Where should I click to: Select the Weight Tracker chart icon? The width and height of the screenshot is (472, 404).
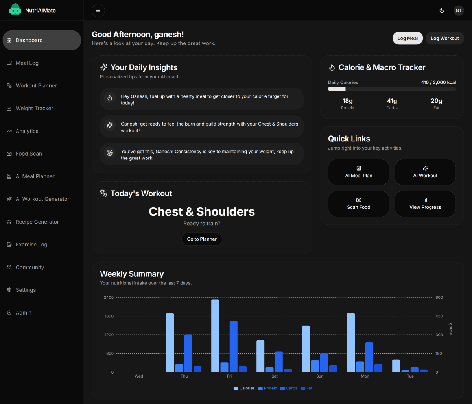pos(9,108)
